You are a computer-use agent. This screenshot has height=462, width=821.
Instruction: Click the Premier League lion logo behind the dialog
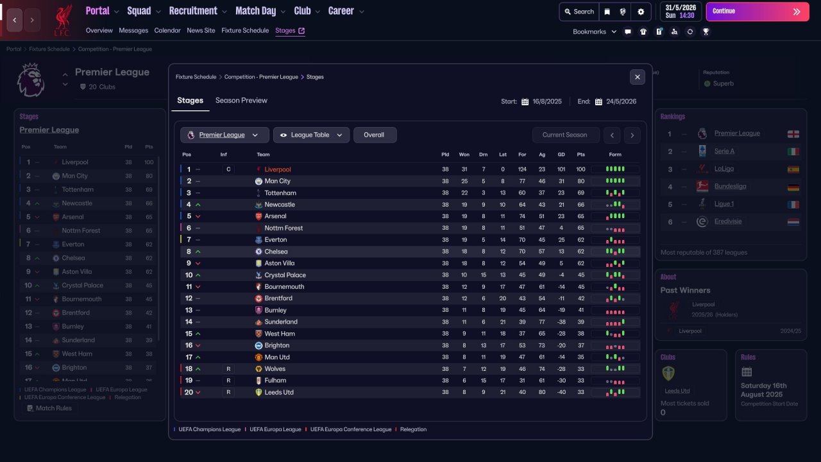(x=30, y=80)
